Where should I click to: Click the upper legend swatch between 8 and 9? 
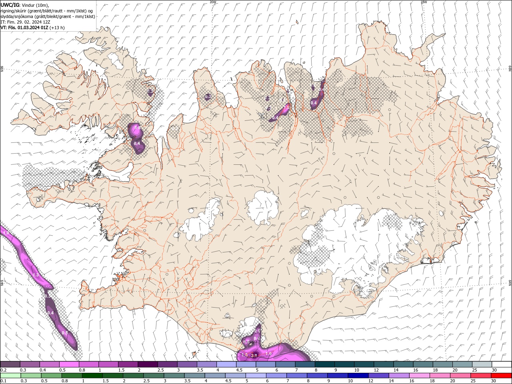(x=325, y=364)
